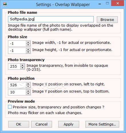Enable Preview size, transparency and position changes
Viewport: 126px width, 133px height.
pyautogui.click(x=10, y=107)
